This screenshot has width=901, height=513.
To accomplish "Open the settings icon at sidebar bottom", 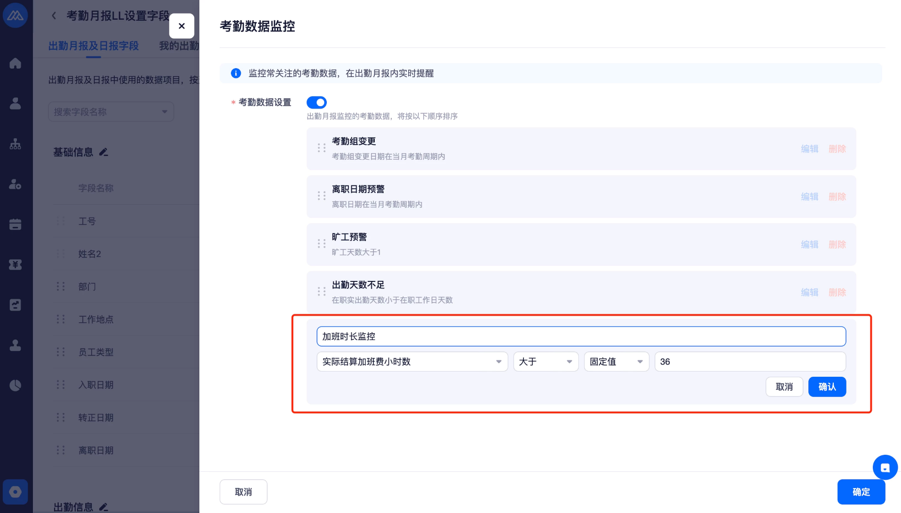I will pos(16,492).
